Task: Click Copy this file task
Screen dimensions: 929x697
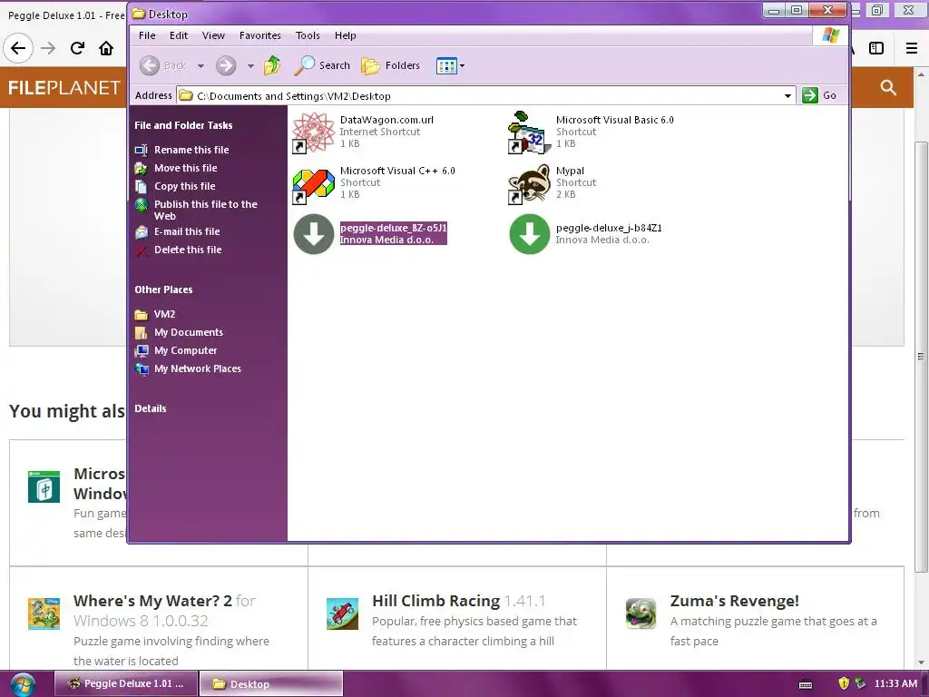Action: [185, 186]
